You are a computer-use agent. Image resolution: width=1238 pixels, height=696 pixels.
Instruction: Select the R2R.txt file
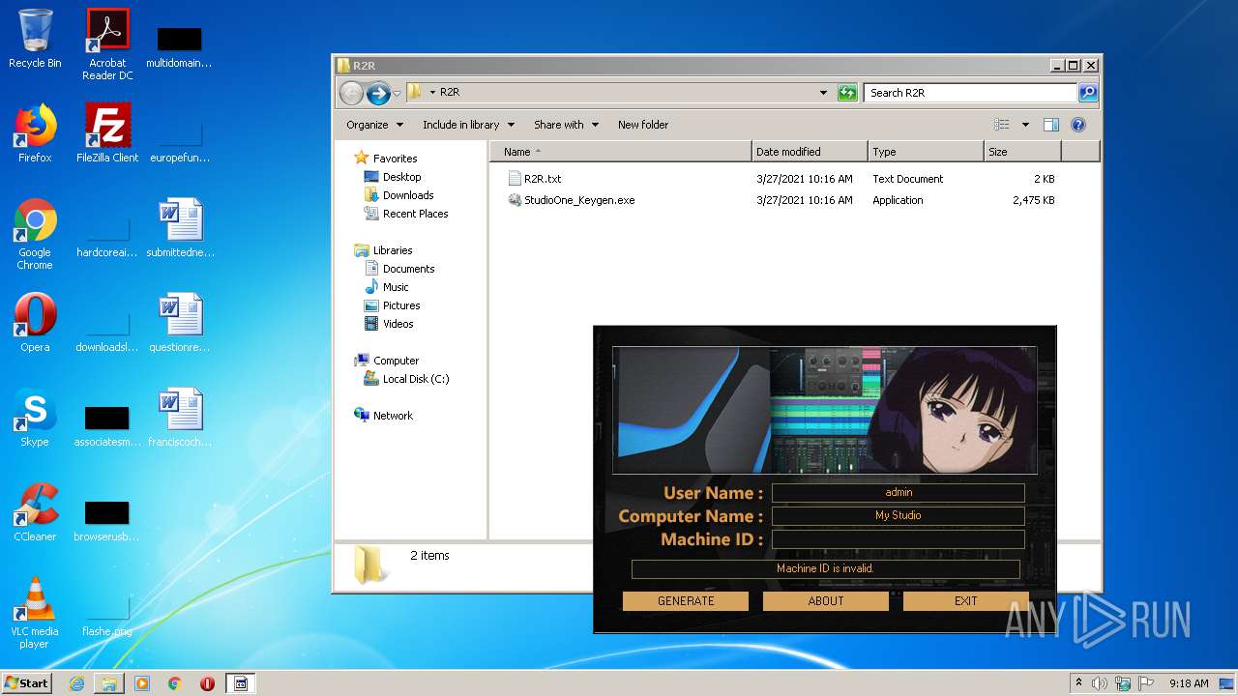[535, 179]
